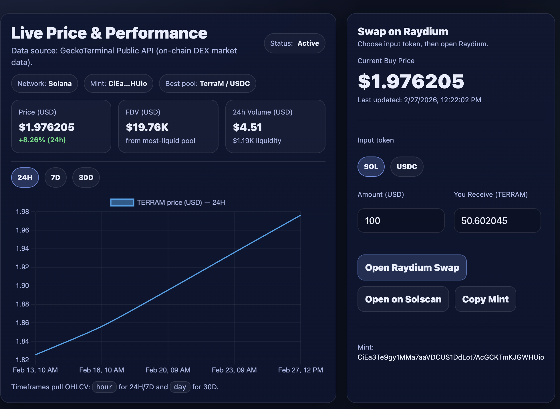Viewport: 560px width, 409px height.
Task: Click the Best pool TerraM / USDC pill
Action: pos(207,83)
